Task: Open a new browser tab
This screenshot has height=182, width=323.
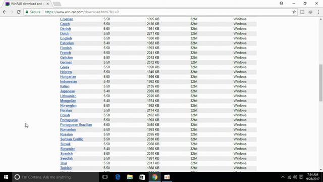Action: (x=57, y=4)
